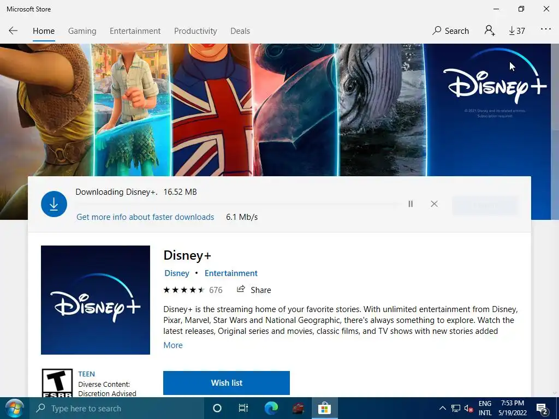The height and width of the screenshot is (419, 559).
Task: Click the 'Diverse Content: Discretion Advised' text
Action: [107, 389]
